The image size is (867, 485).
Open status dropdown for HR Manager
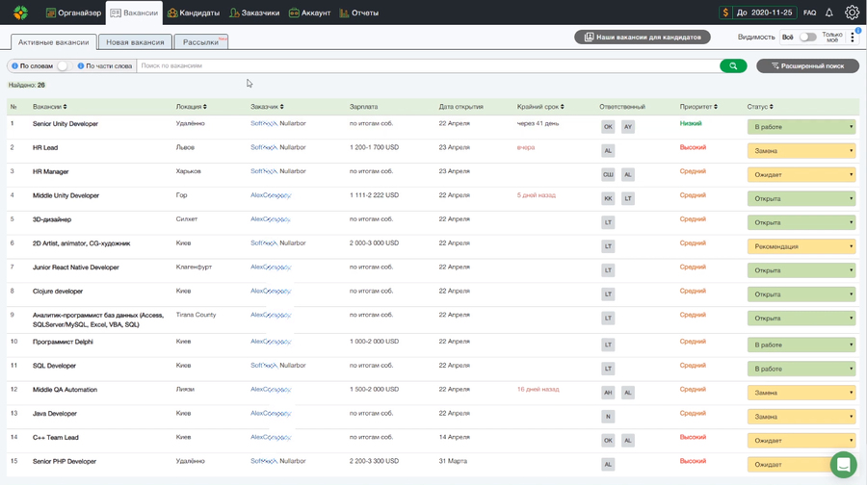pos(801,174)
